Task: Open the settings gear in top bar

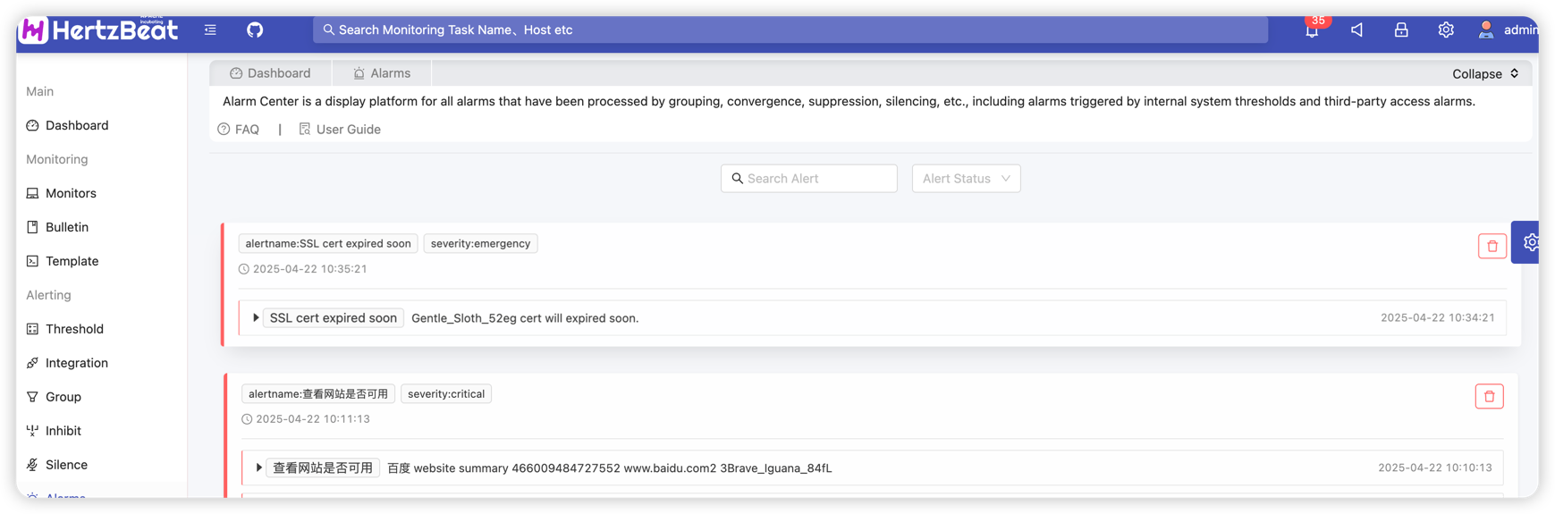Action: pyautogui.click(x=1446, y=30)
